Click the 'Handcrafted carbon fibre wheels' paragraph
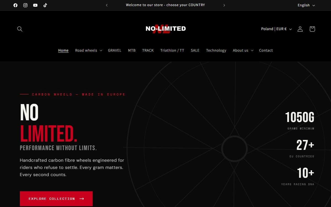This screenshot has height=207, width=331. coord(72,168)
